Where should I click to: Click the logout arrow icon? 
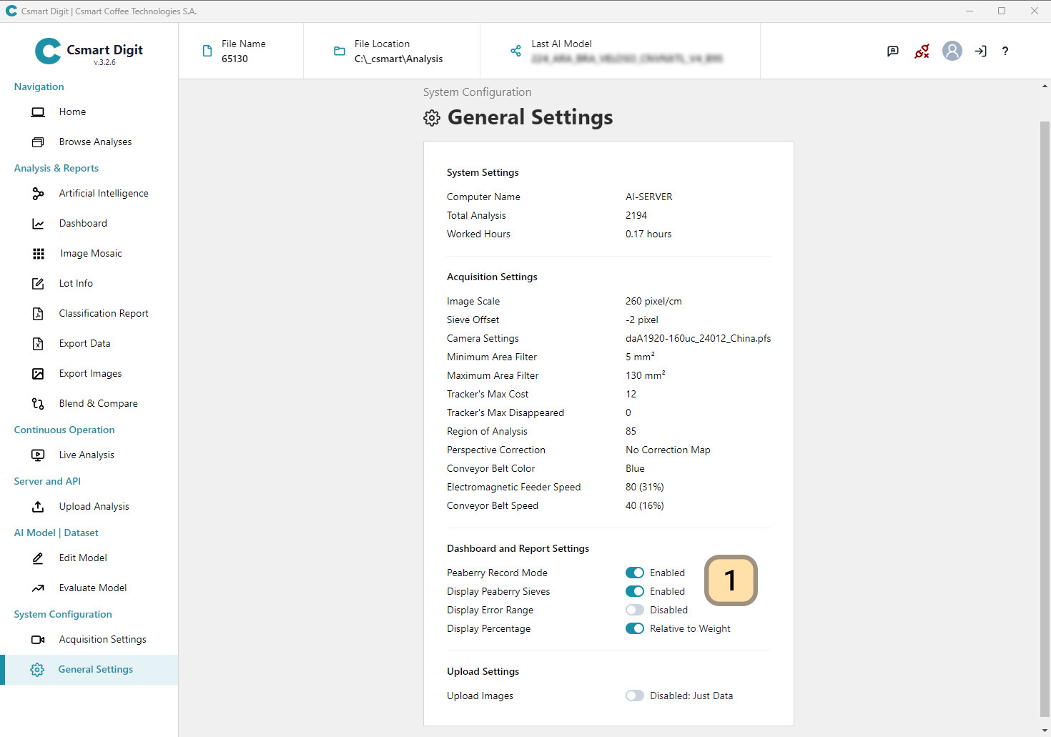coord(980,51)
